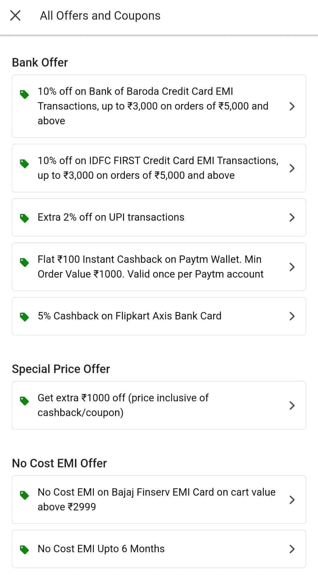
Task: Click tag icon beside Bajaj Finserv EMI offer
Action: pos(24,495)
